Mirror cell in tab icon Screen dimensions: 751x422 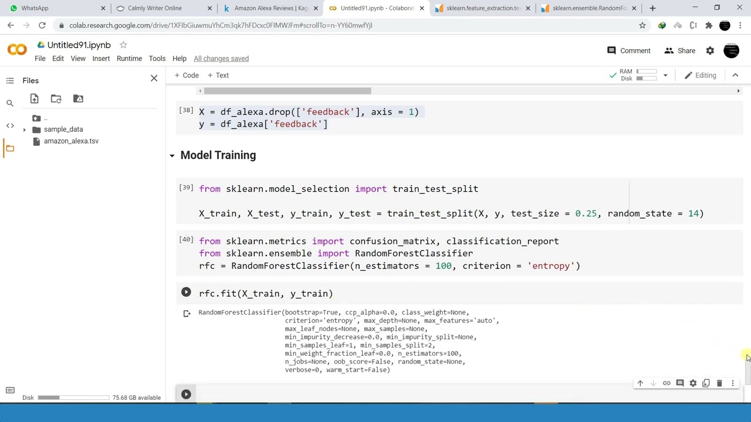(706, 383)
